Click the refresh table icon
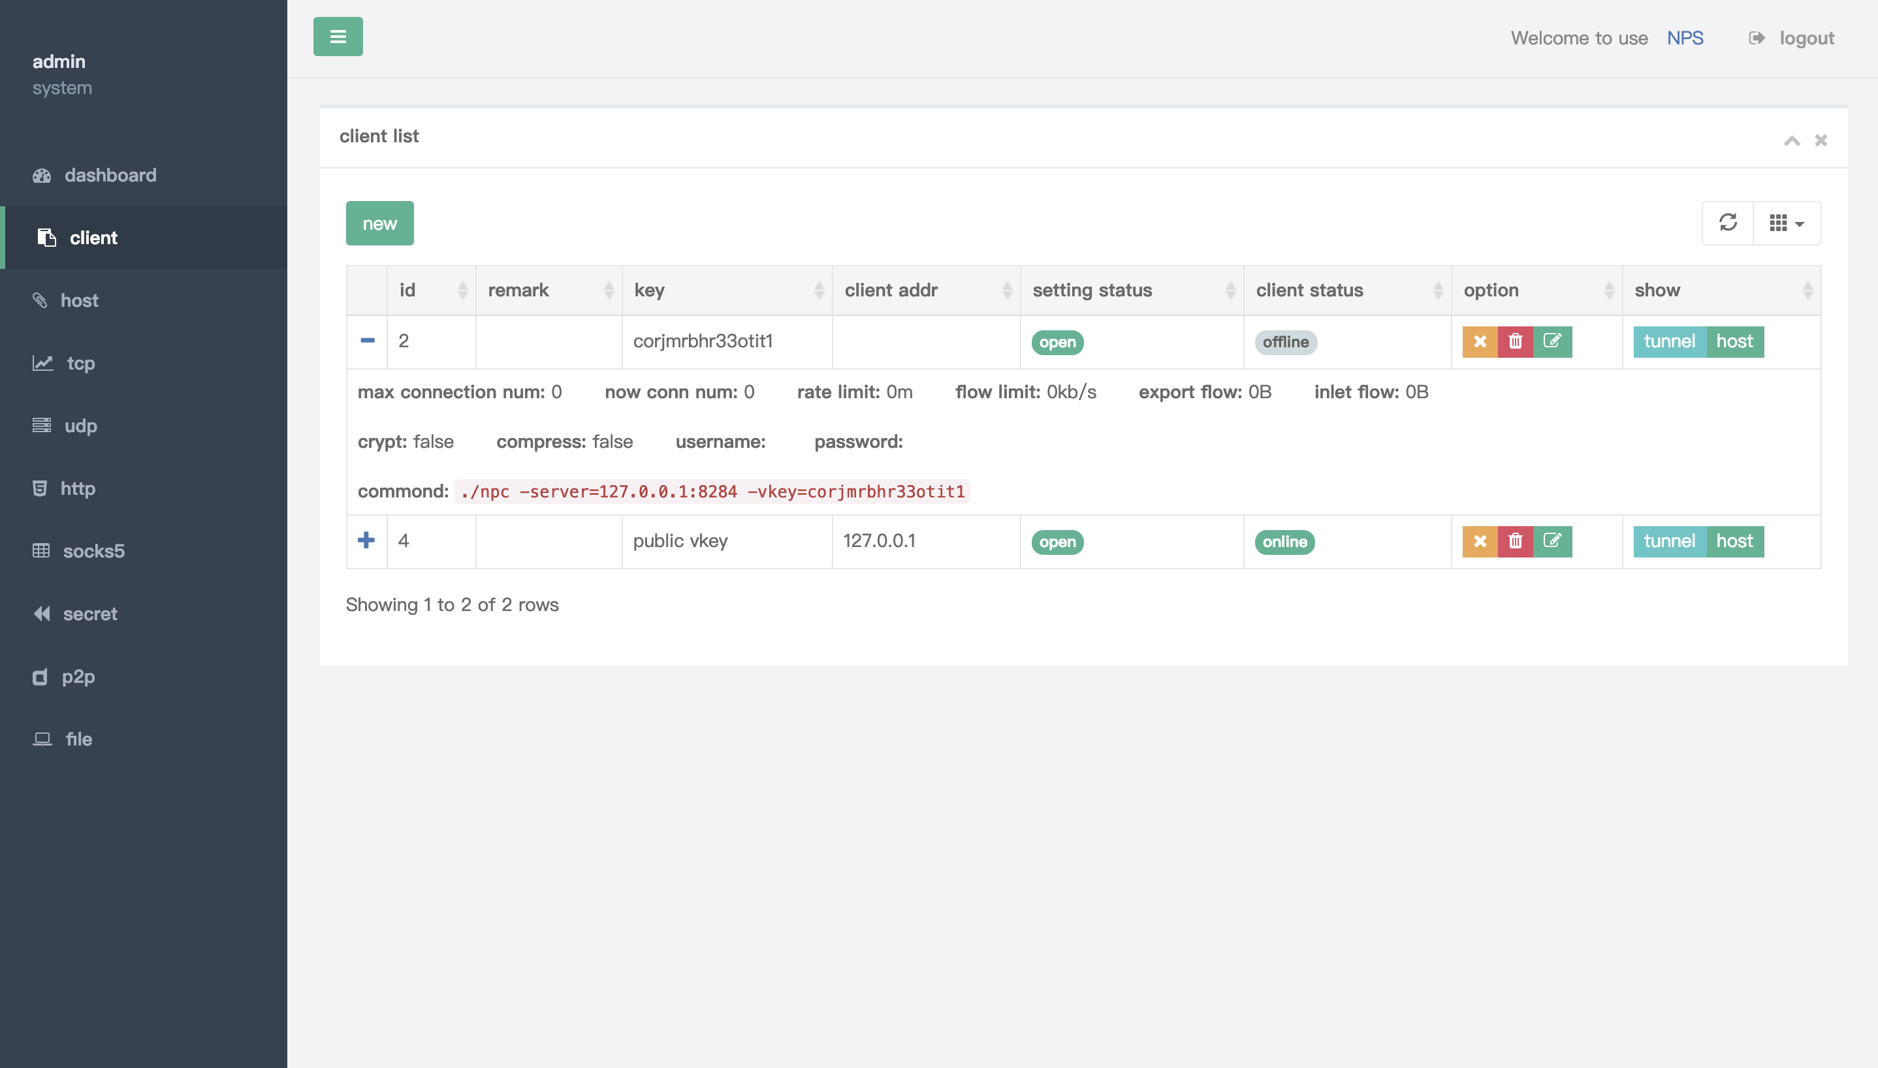Screen dimensions: 1878x1068 (x=1728, y=222)
